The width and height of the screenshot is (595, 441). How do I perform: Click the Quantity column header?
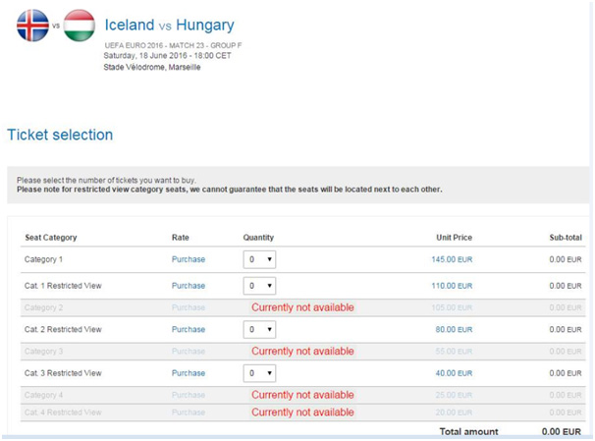click(258, 238)
